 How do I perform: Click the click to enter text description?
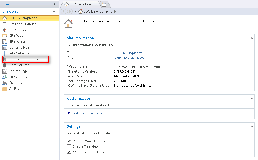click(129, 58)
